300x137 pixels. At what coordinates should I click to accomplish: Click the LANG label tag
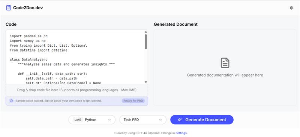pyautogui.click(x=78, y=120)
